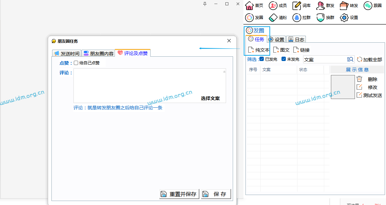
Task: Click the 删除 trash icon
Action: 359,79
